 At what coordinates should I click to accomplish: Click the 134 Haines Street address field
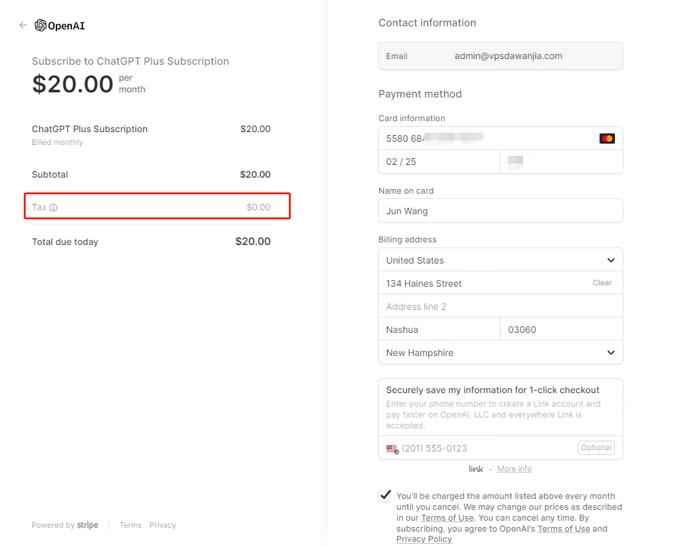tap(501, 283)
